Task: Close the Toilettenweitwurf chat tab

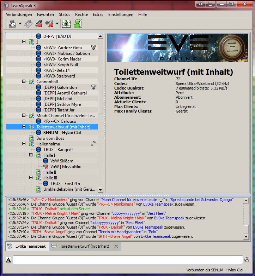Action: (x=116, y=246)
